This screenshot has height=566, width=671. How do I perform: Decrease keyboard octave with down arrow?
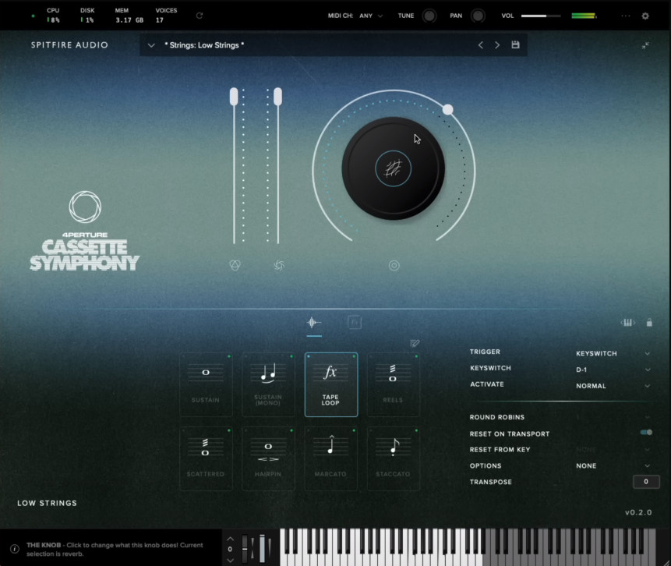point(230,560)
